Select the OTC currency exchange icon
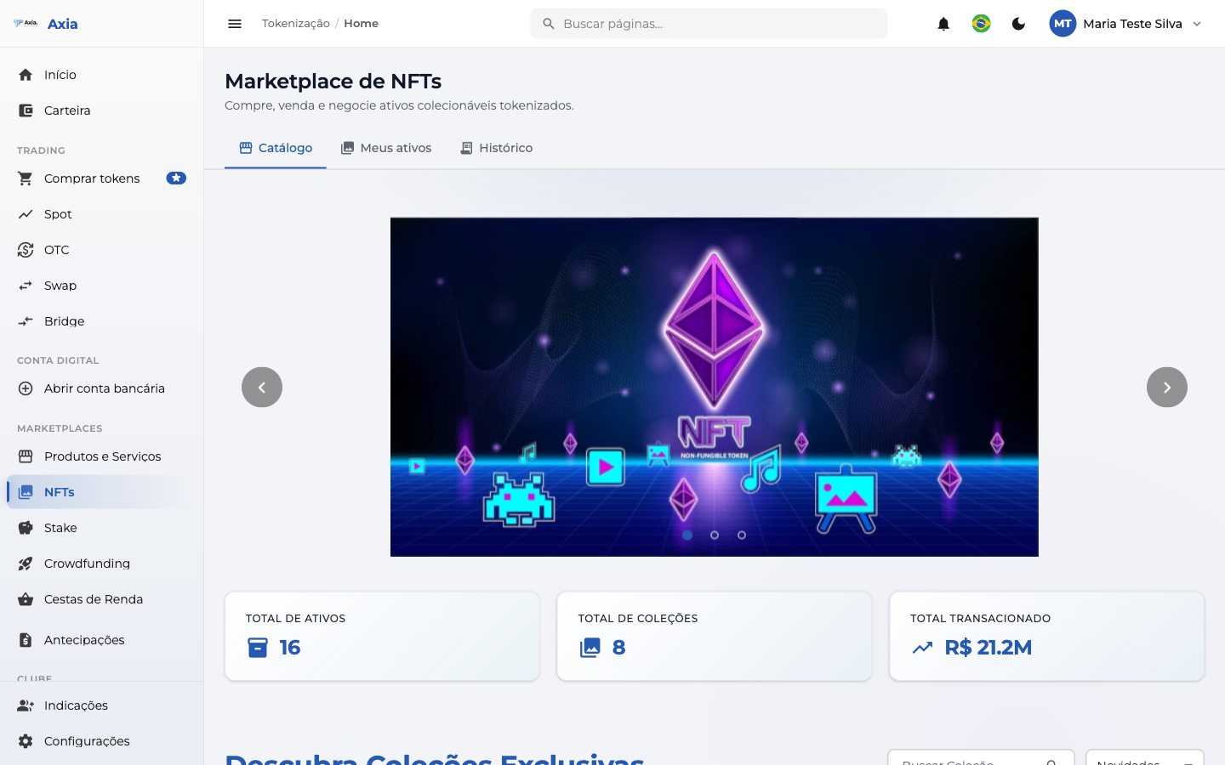1225x765 pixels. (26, 250)
